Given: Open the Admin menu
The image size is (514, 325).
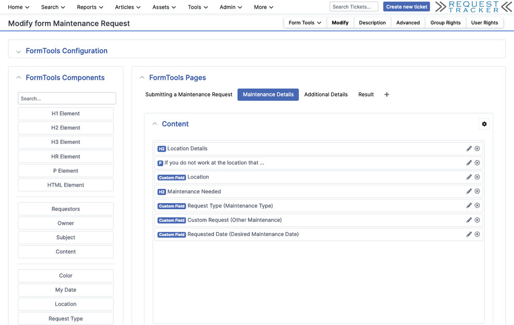Looking at the screenshot, I should pos(230,7).
